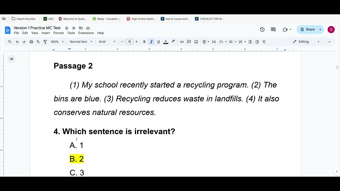Show all comments icon

(x=273, y=29)
